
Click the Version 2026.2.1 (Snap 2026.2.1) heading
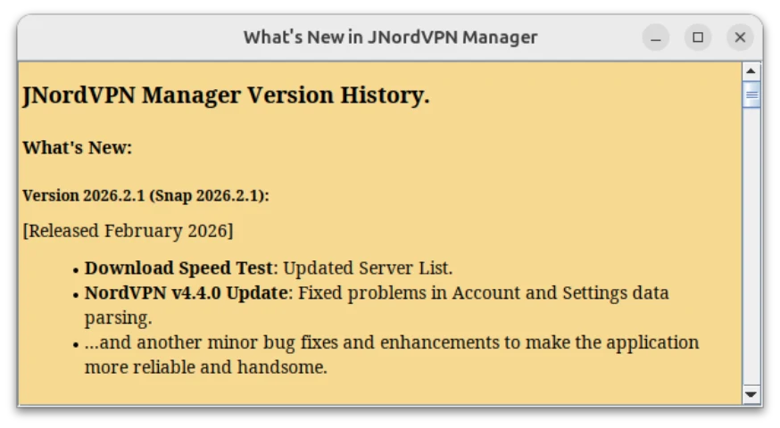[145, 195]
